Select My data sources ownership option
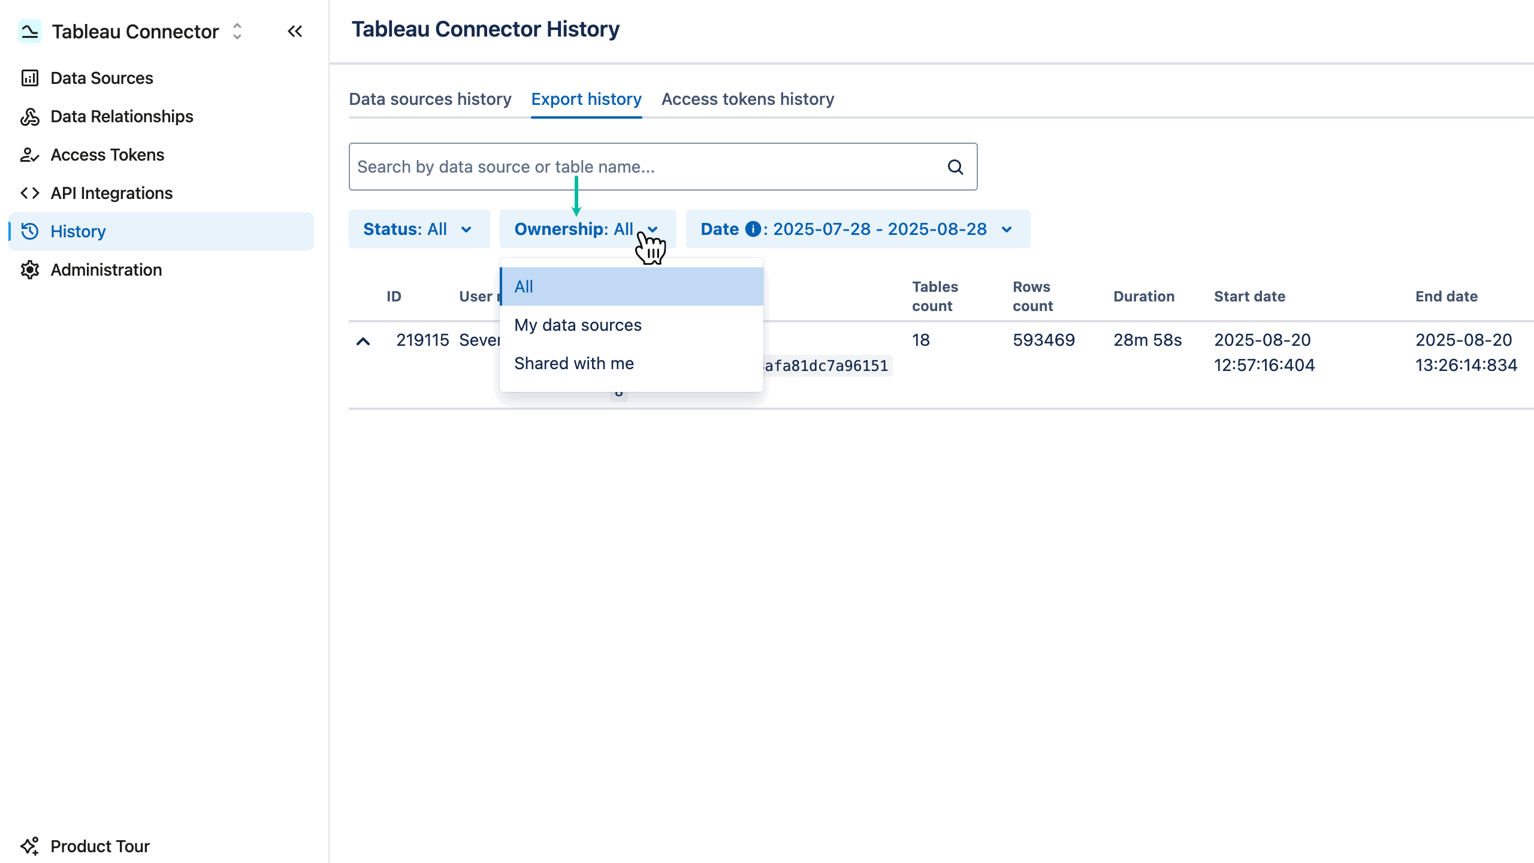This screenshot has height=863, width=1534. tap(577, 324)
